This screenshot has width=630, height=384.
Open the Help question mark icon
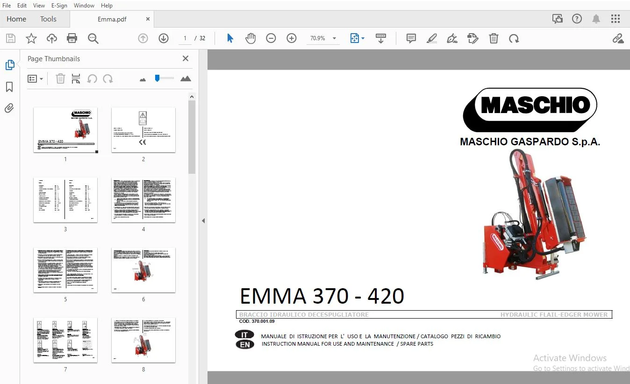[x=577, y=19]
